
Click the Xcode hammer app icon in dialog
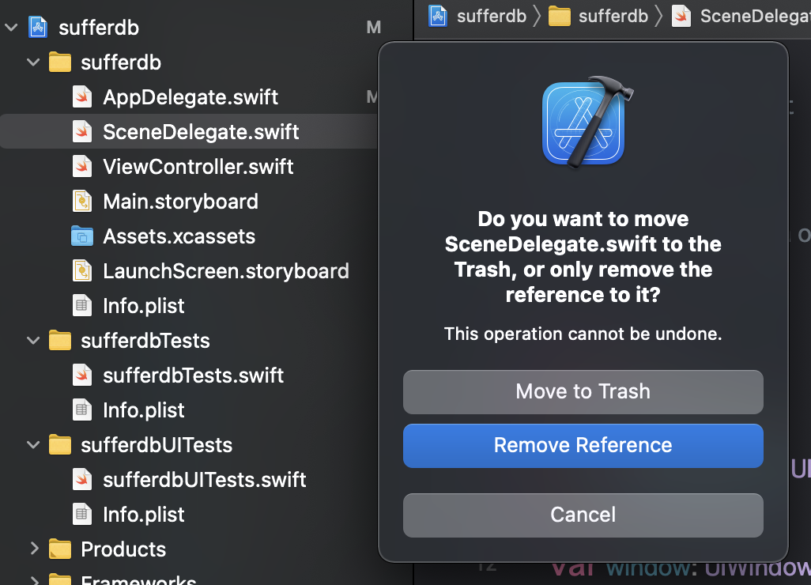pos(587,122)
